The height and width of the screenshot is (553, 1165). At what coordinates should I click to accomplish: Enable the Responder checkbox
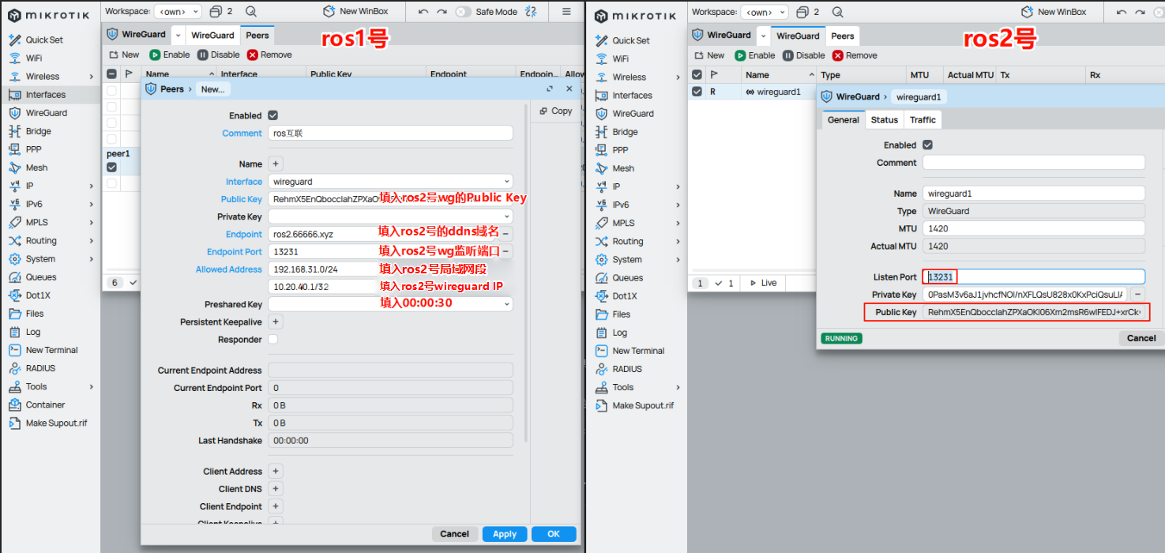coord(273,340)
